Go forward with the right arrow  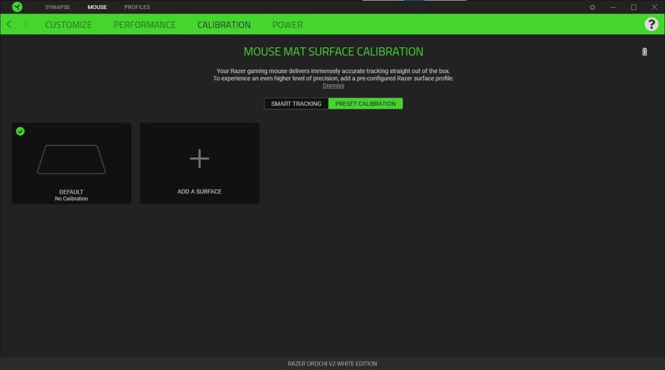[x=25, y=24]
